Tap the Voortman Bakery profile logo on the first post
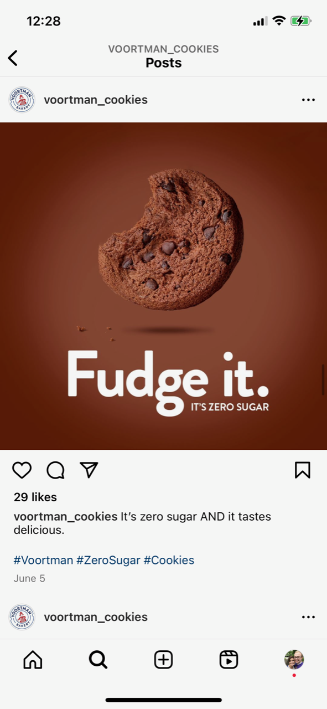 tap(22, 100)
